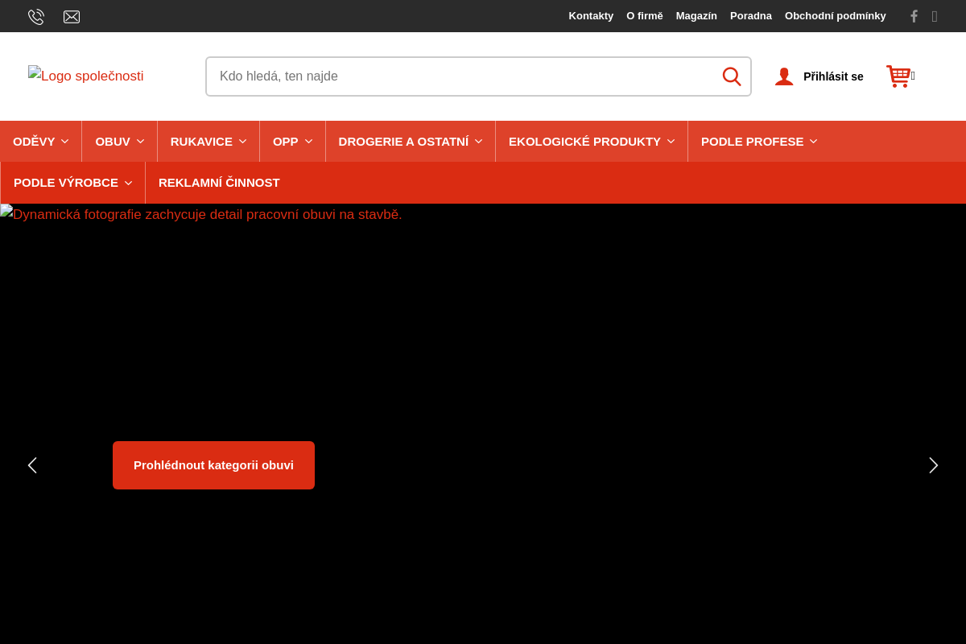Expand the OPP menu

[292, 142]
